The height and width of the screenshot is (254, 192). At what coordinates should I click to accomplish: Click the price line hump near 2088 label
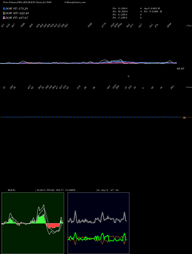(170, 61)
